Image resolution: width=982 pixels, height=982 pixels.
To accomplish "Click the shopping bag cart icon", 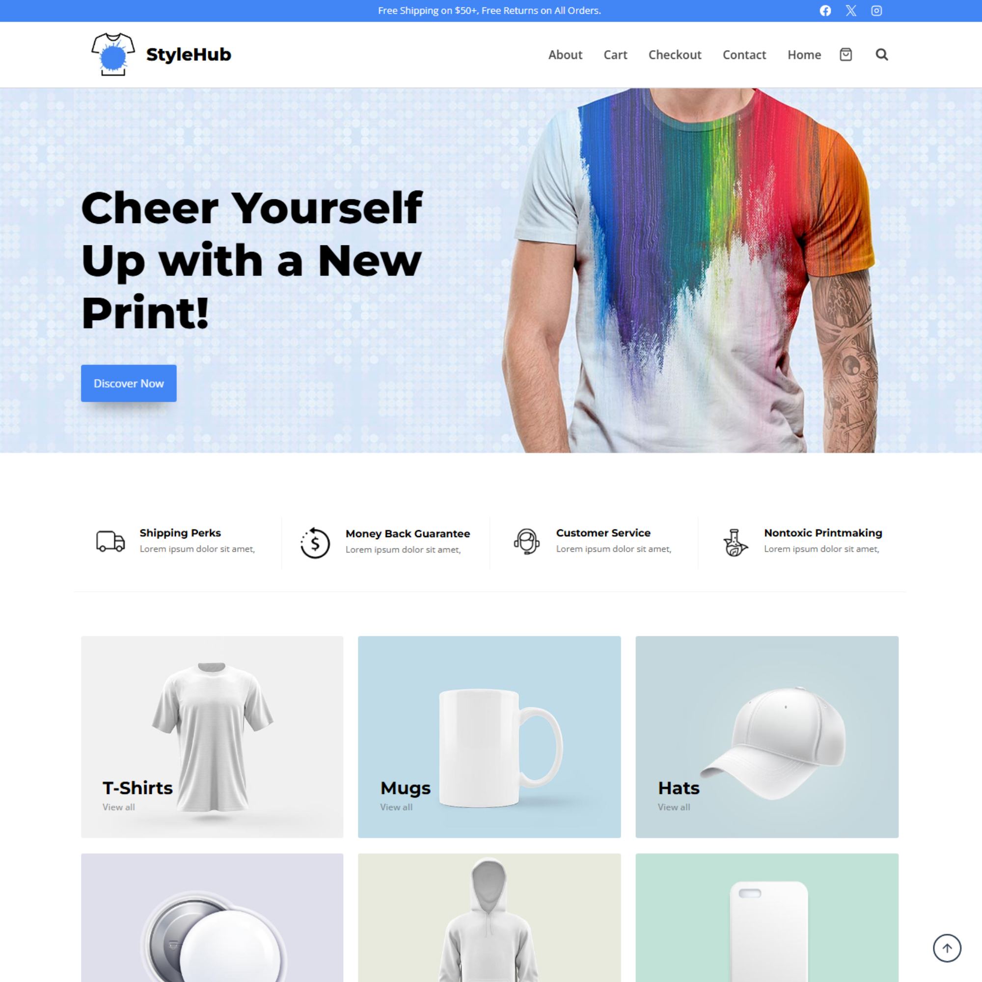I will point(846,55).
